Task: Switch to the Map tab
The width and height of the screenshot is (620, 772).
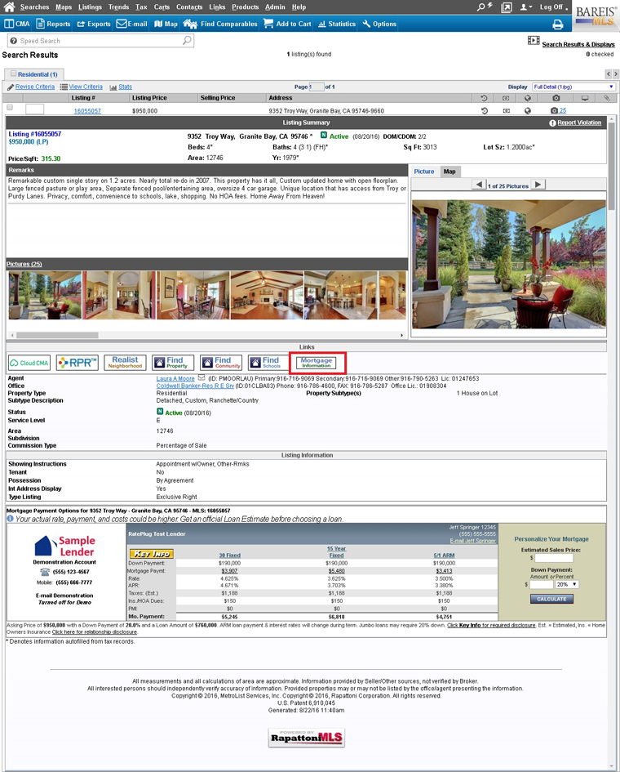Action: 449,172
